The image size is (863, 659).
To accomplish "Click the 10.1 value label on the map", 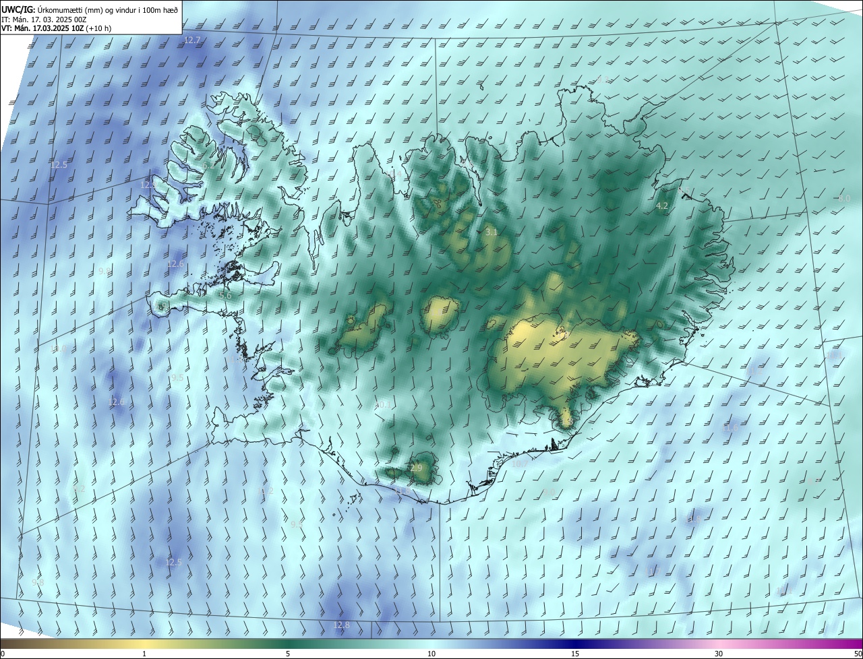I will pos(384,405).
